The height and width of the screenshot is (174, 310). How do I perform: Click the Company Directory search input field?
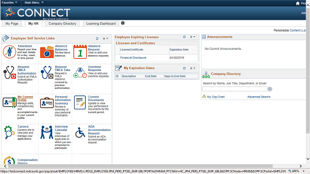pos(235,89)
